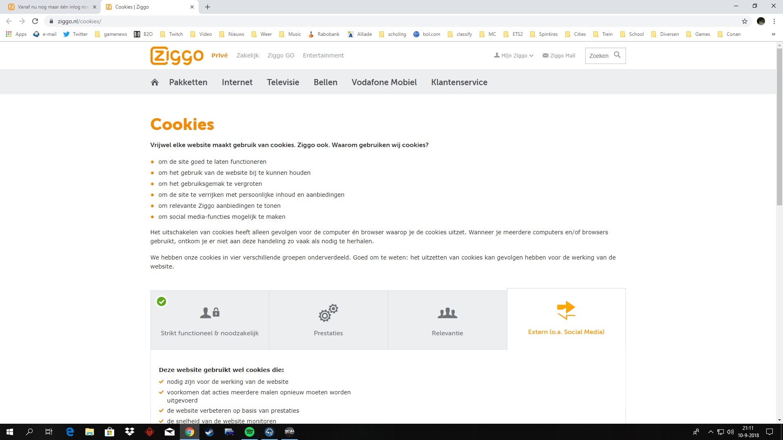The image size is (783, 440).
Task: Open the Televisie menu
Action: tap(283, 82)
